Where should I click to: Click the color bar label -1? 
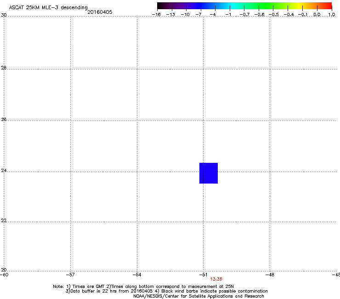click(x=228, y=15)
